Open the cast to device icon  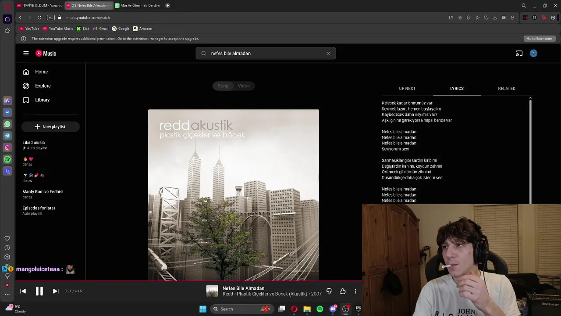(519, 53)
